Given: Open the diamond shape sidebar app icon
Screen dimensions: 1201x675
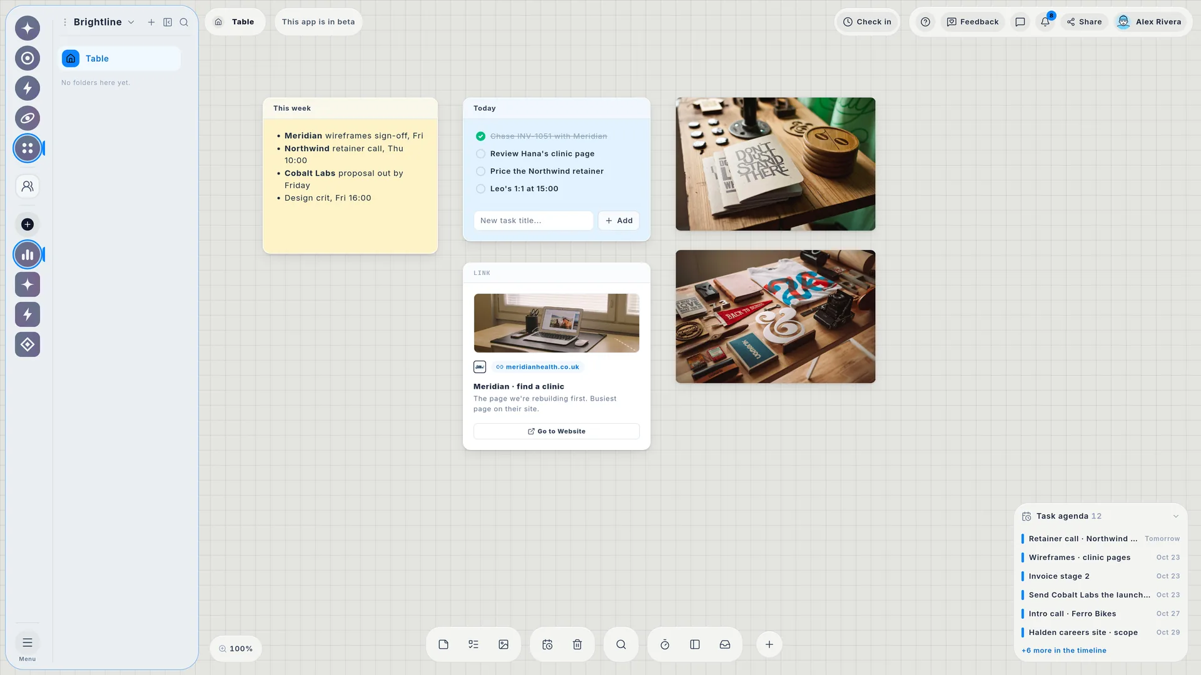Looking at the screenshot, I should pyautogui.click(x=28, y=344).
